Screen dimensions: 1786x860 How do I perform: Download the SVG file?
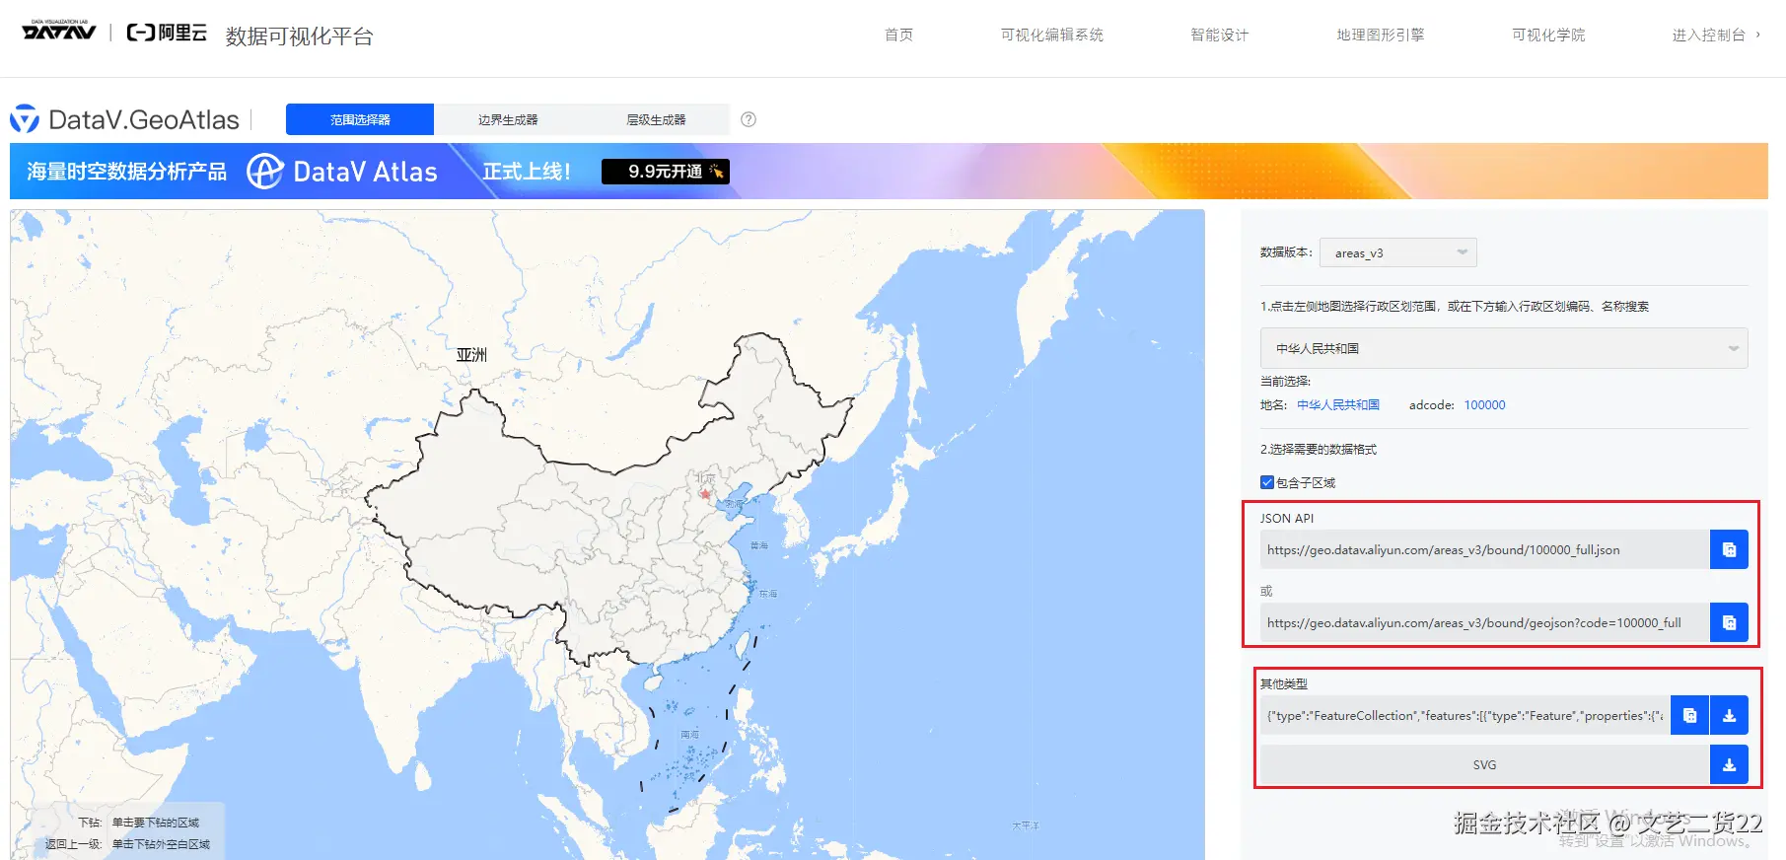point(1729,764)
